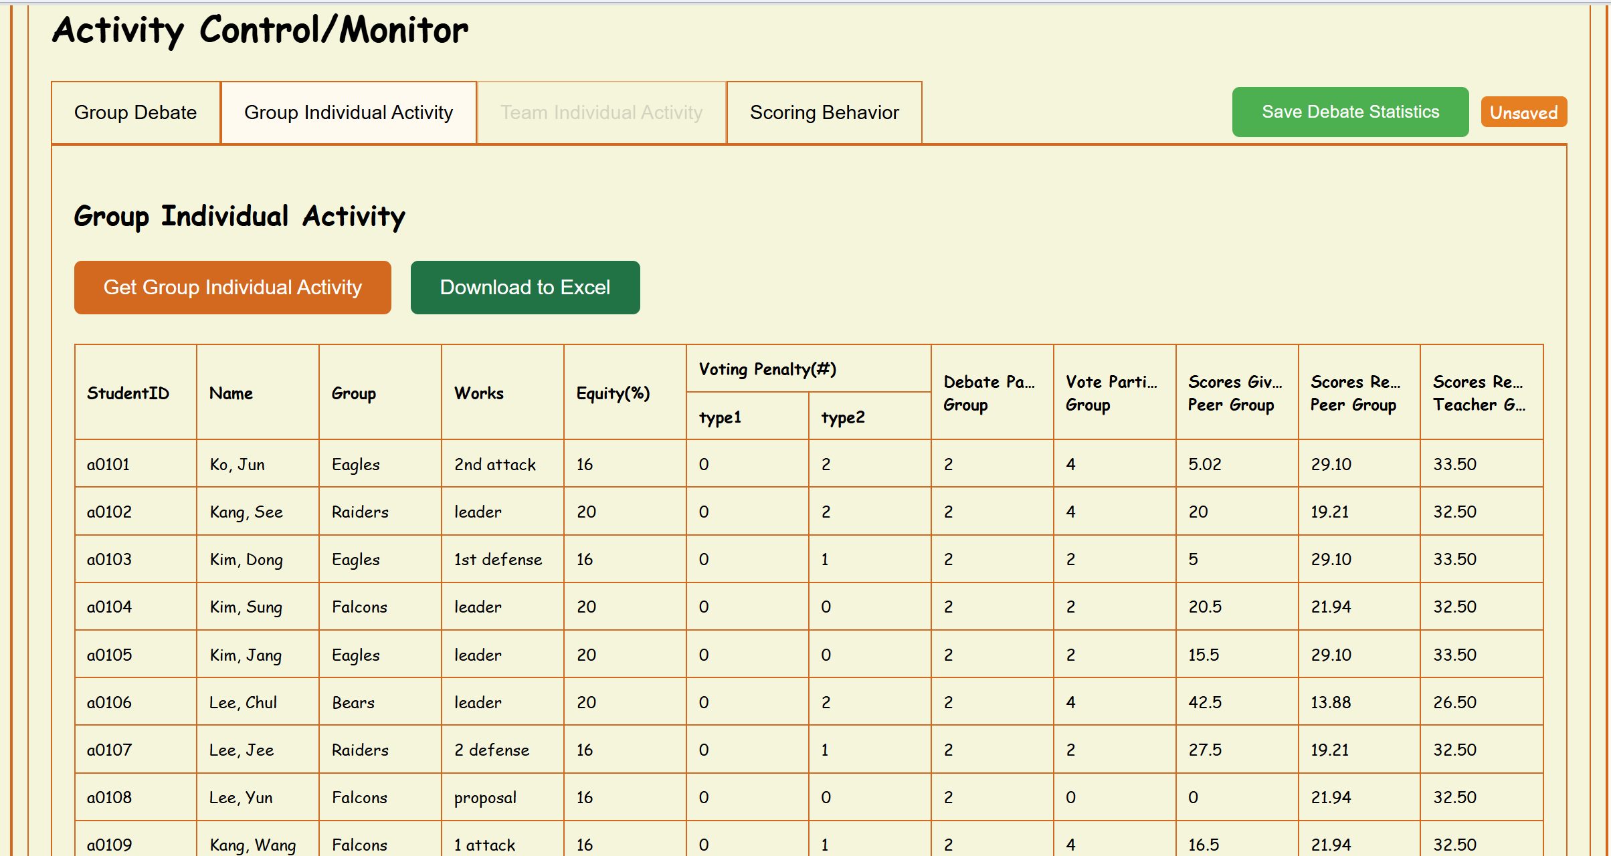
Task: Click the StudentID column header
Action: pos(128,393)
